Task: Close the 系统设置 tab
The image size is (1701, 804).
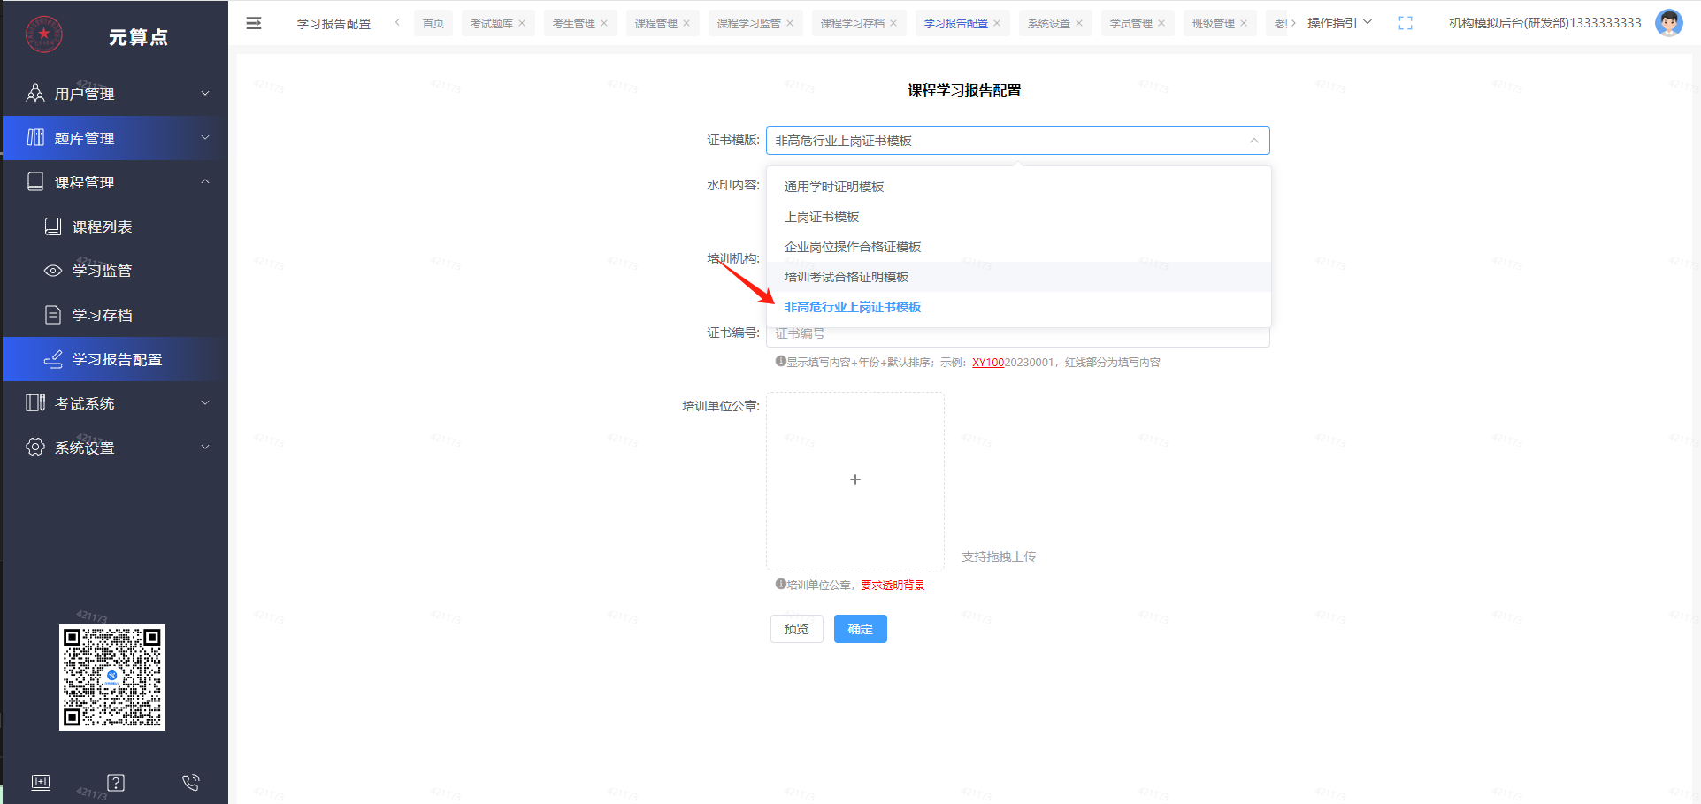Action: coord(1079,23)
